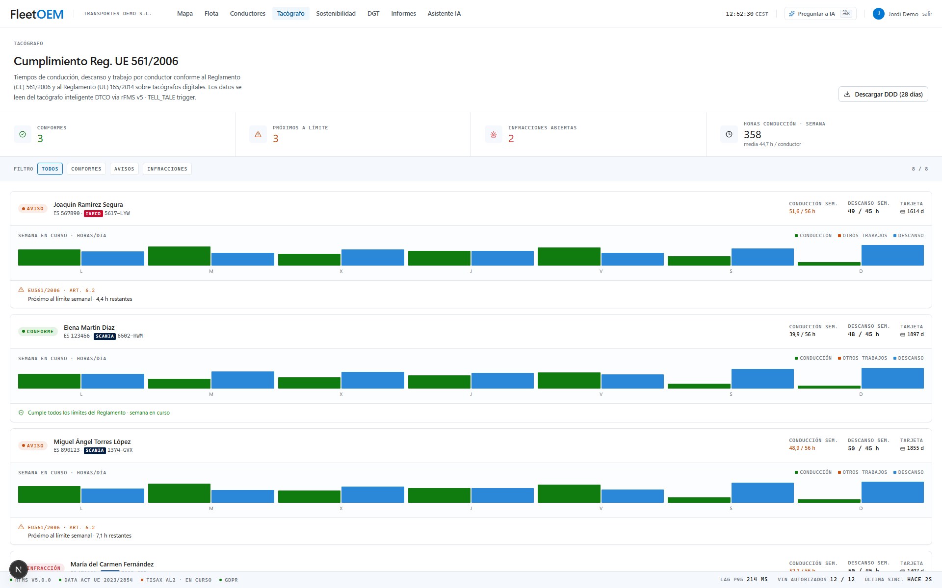This screenshot has width=942, height=588.
Task: Click Joaquín's Tuesday green driving bar
Action: (179, 256)
